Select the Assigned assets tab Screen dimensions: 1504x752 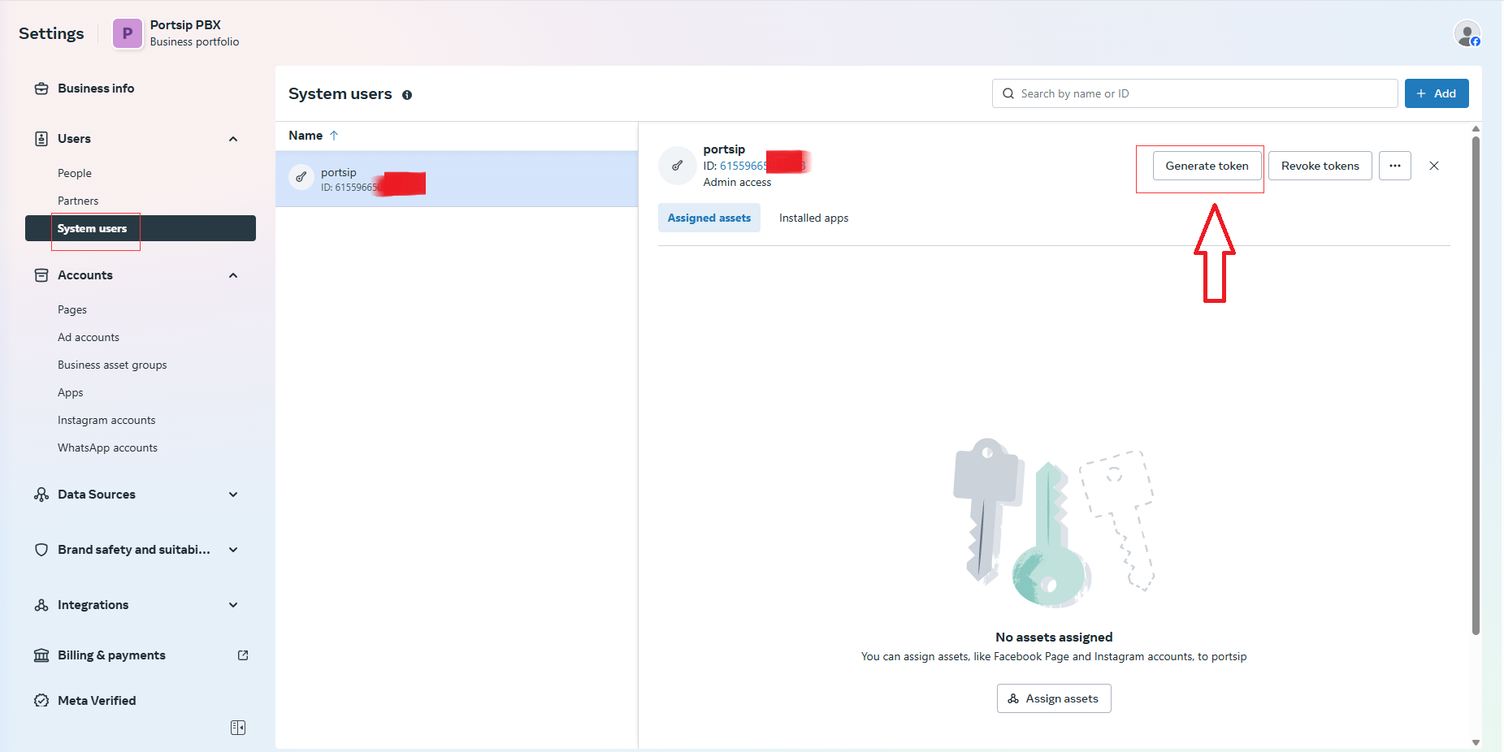(709, 218)
